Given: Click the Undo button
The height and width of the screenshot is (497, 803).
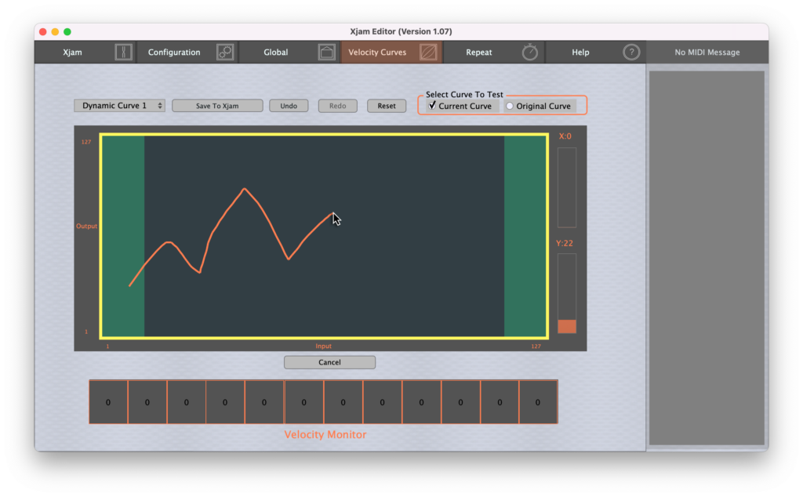Looking at the screenshot, I should coord(289,106).
